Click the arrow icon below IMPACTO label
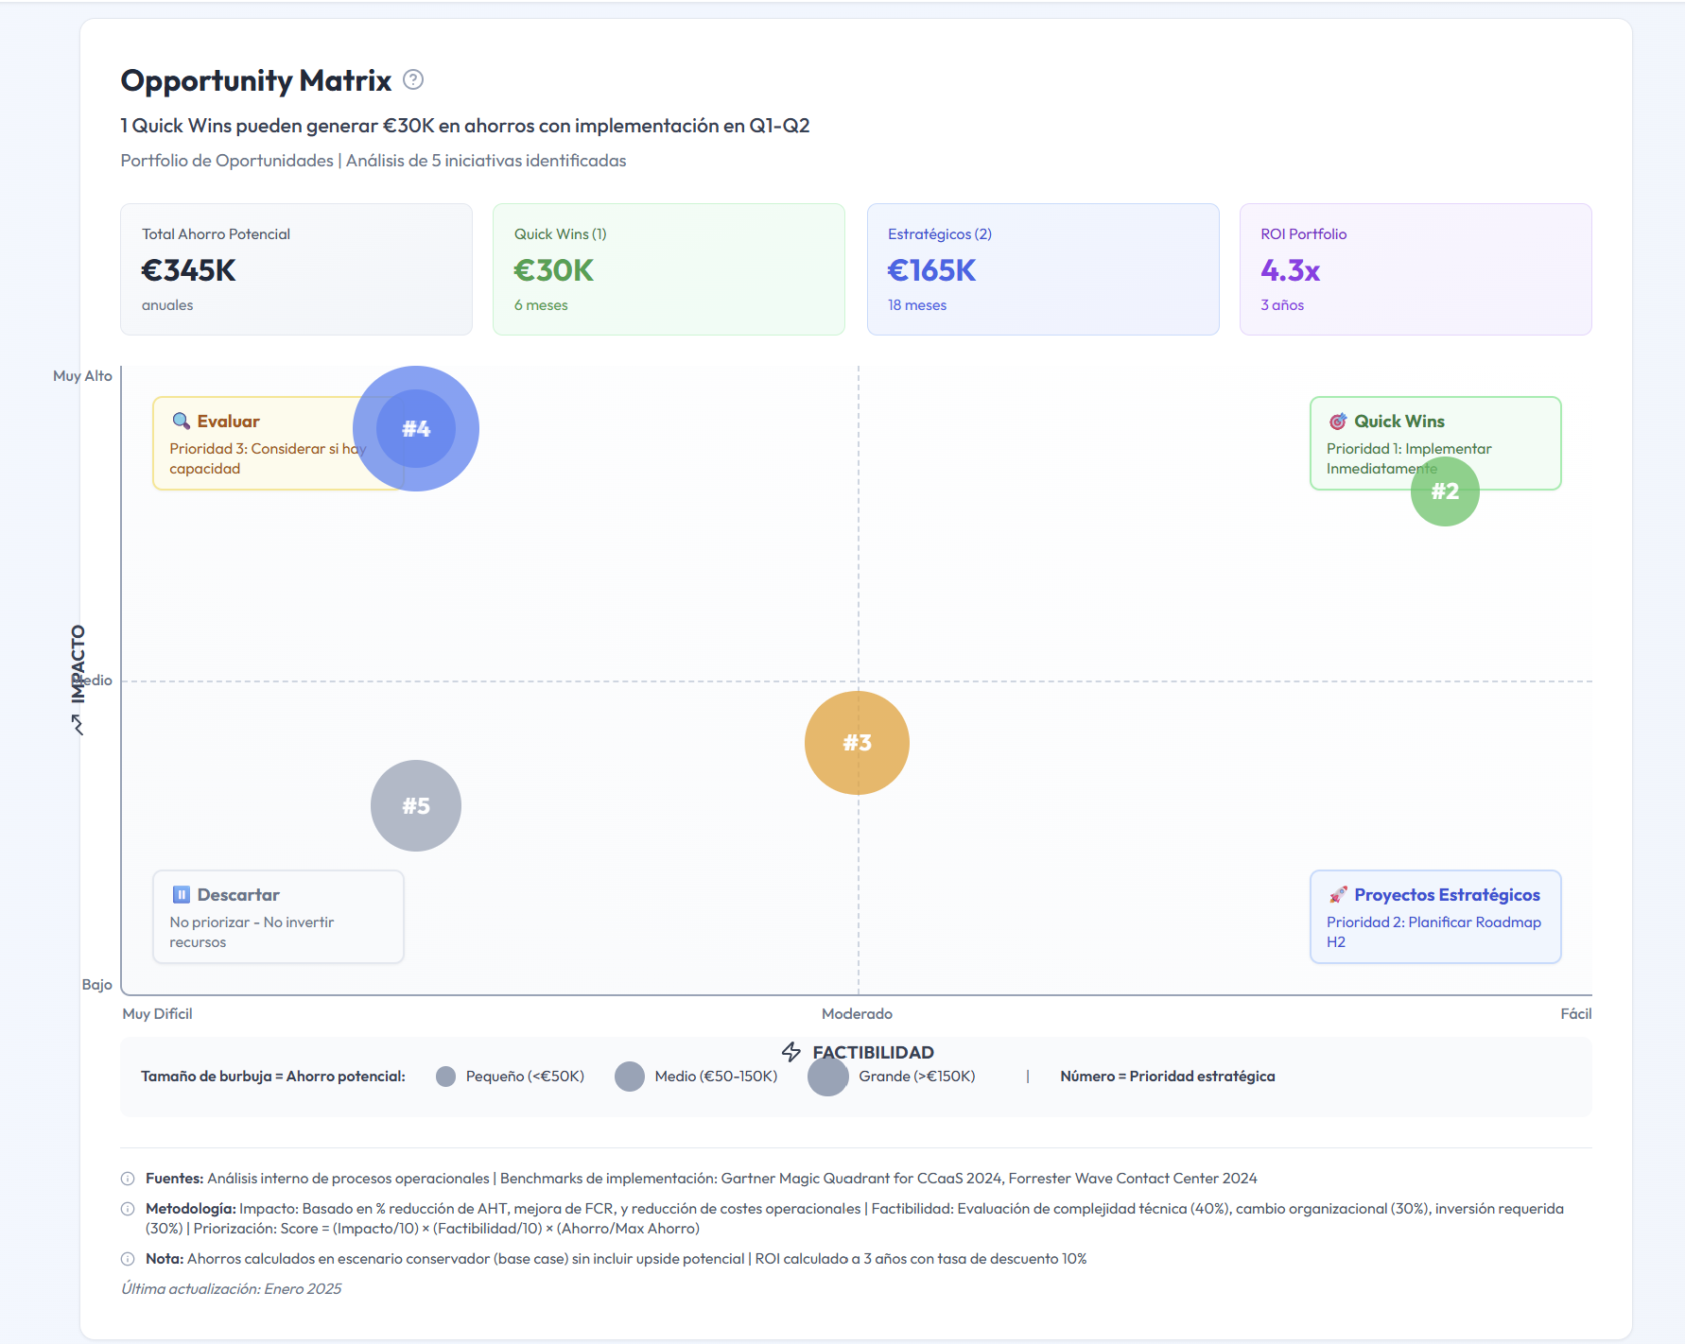Viewport: 1685px width, 1344px height. tap(78, 725)
